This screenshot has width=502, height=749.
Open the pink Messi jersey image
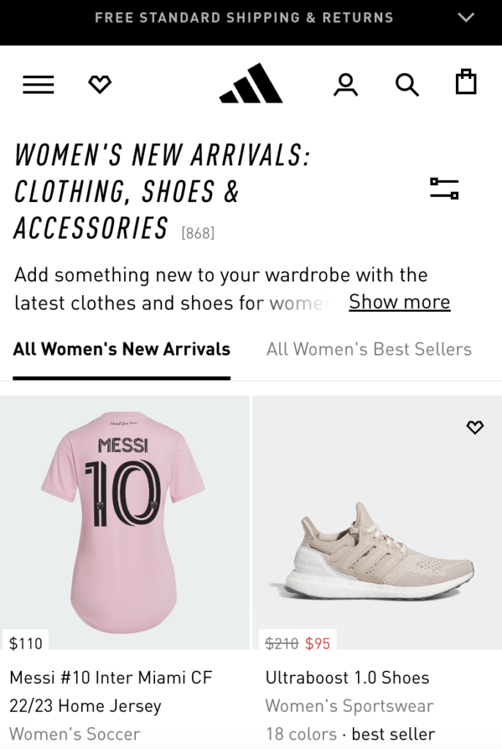point(124,512)
